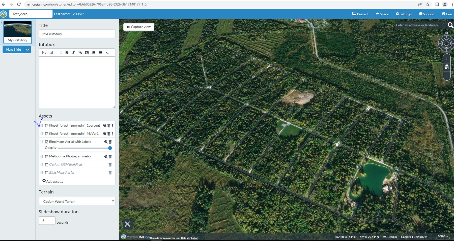Delete the Melbourne Photogrammetry asset
The height and width of the screenshot is (241, 454).
pos(110,157)
